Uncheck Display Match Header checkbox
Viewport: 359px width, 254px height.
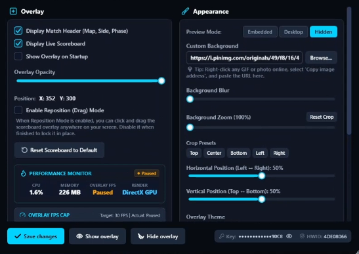tap(18, 31)
